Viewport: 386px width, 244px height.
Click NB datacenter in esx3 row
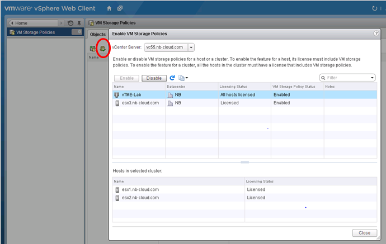[x=178, y=103]
